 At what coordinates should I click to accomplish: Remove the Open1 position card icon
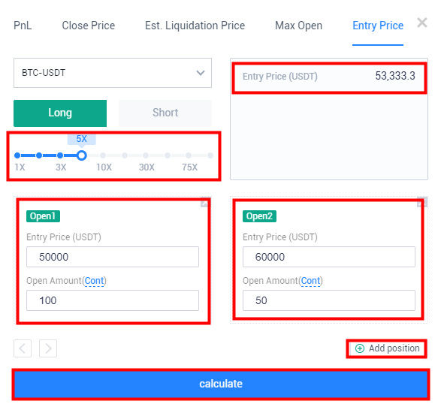pyautogui.click(x=204, y=203)
